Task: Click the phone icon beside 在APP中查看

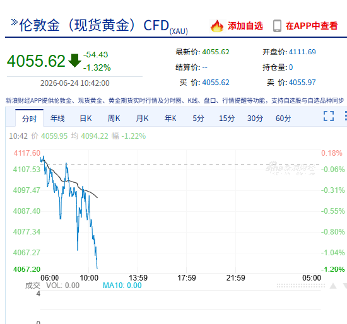Action: coord(277,26)
